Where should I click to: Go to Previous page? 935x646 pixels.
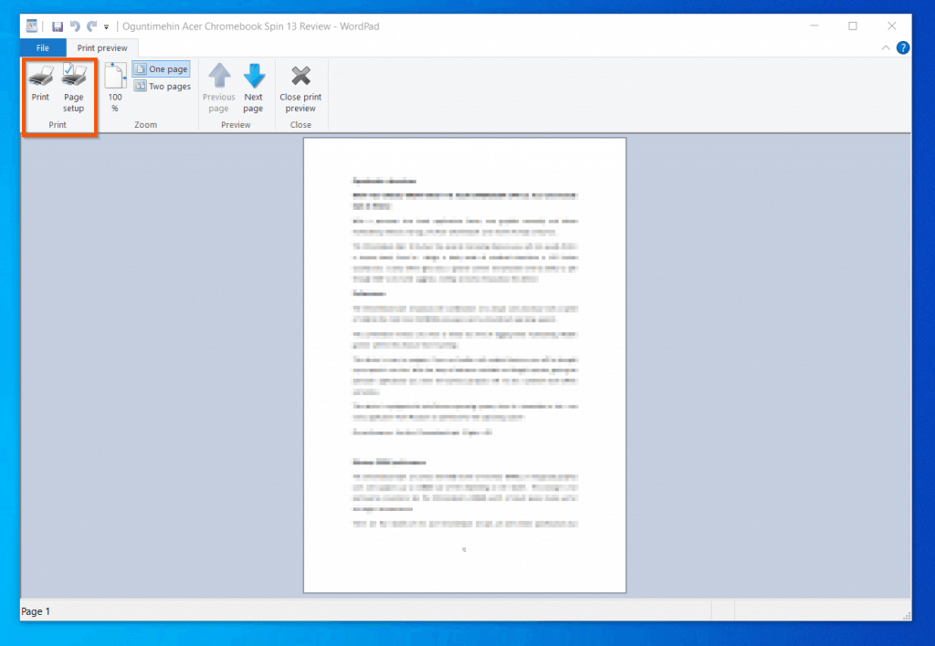219,87
